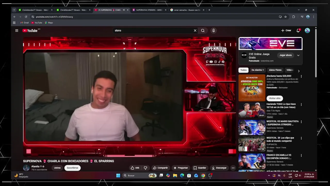Open the Alanita channel name link
The height and width of the screenshot is (186, 330).
pos(35,166)
